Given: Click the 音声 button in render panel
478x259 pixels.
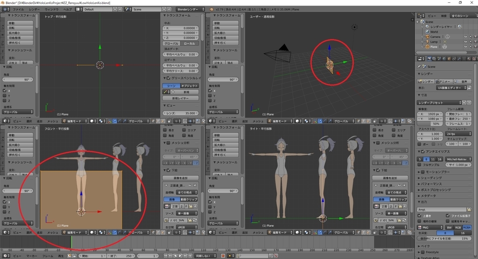Looking at the screenshot, I should coord(462,81).
